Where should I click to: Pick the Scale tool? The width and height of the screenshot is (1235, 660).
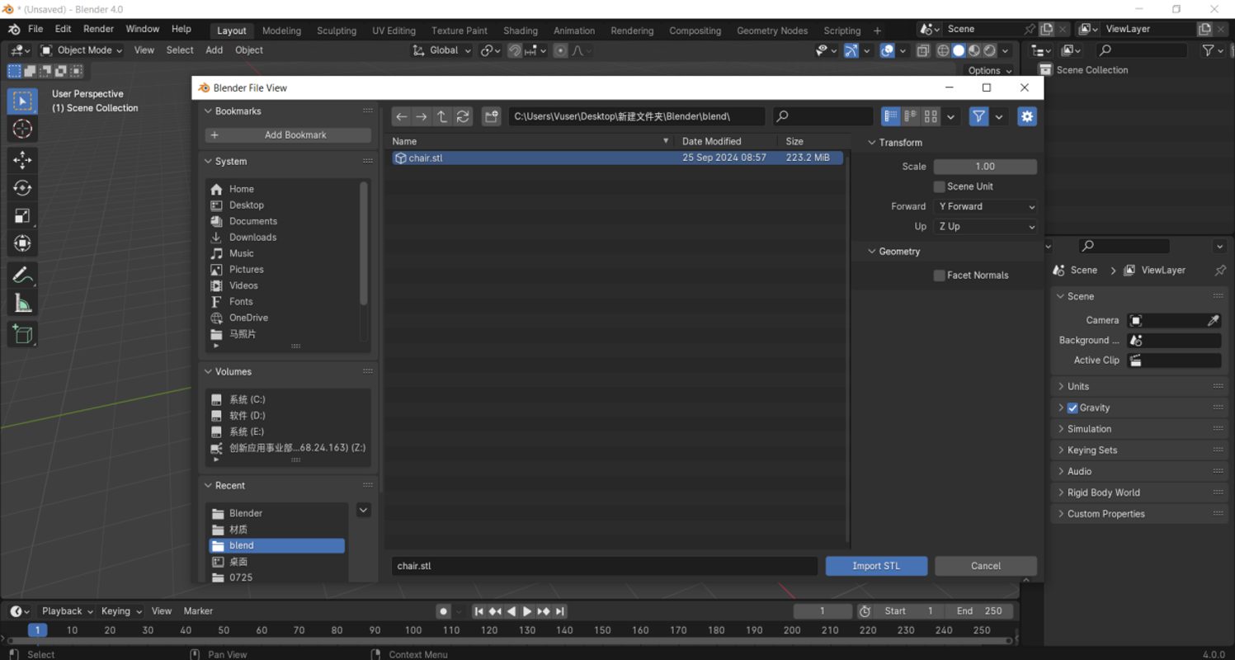22,216
